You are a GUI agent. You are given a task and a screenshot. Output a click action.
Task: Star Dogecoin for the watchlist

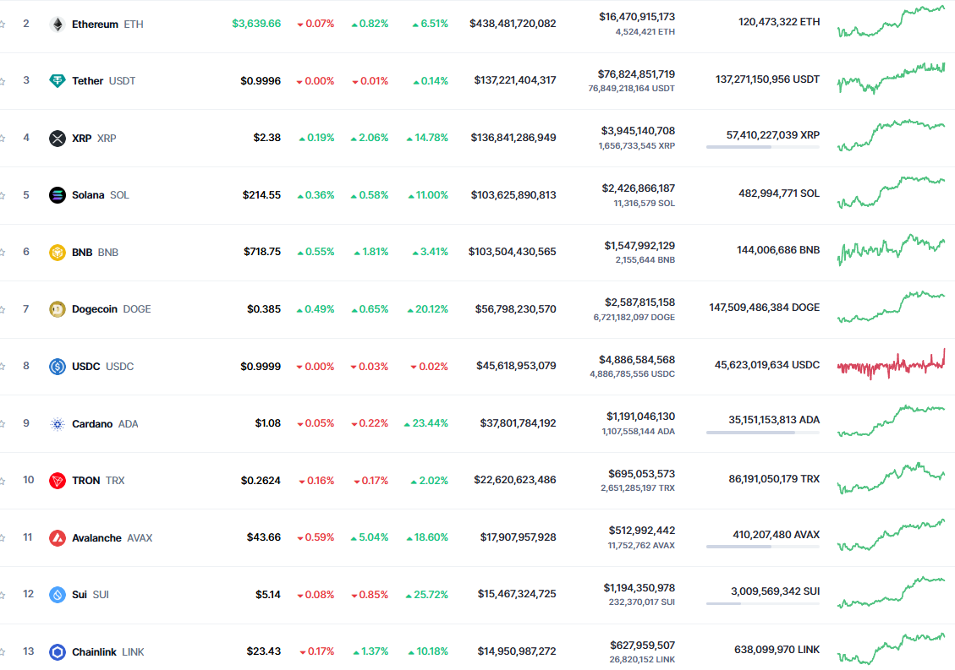click(x=3, y=309)
